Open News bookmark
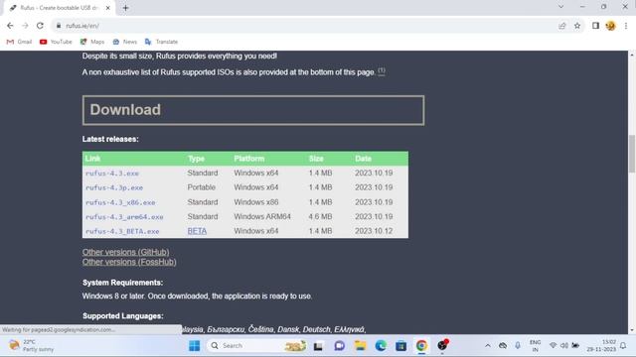 coord(124,42)
